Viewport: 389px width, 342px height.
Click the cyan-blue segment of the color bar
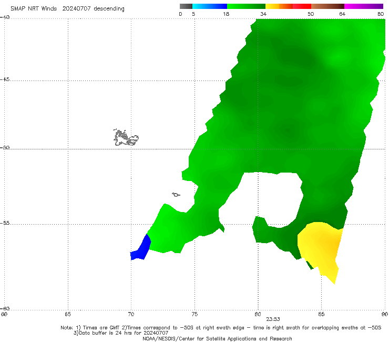[210, 6]
